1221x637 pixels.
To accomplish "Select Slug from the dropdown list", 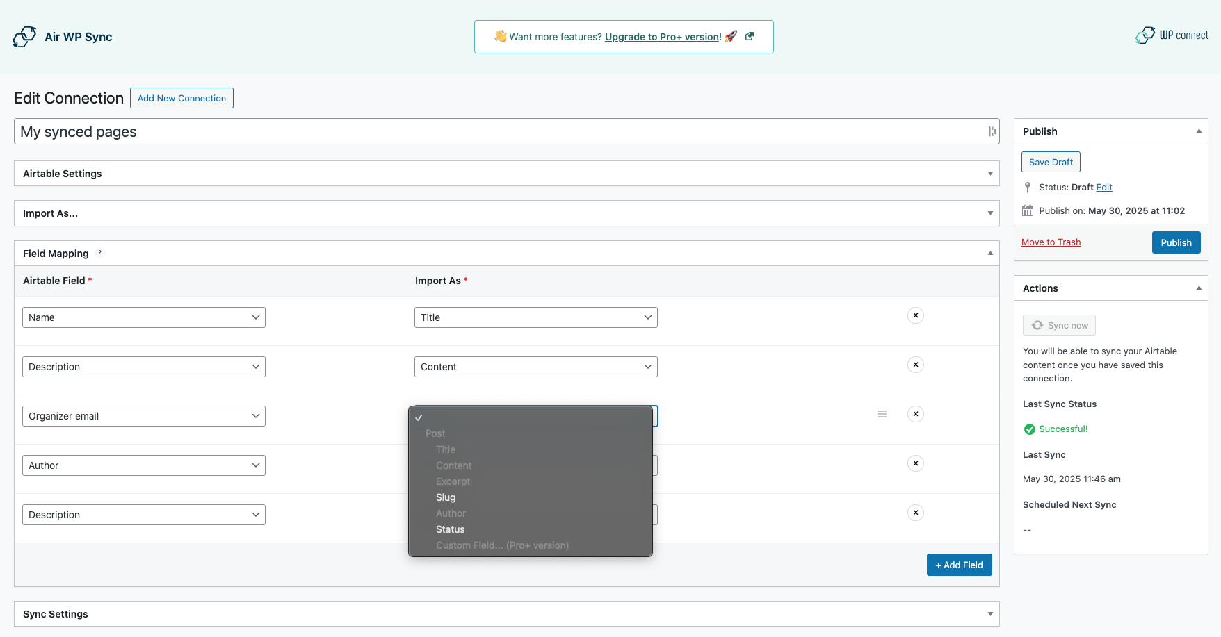I will point(446,497).
